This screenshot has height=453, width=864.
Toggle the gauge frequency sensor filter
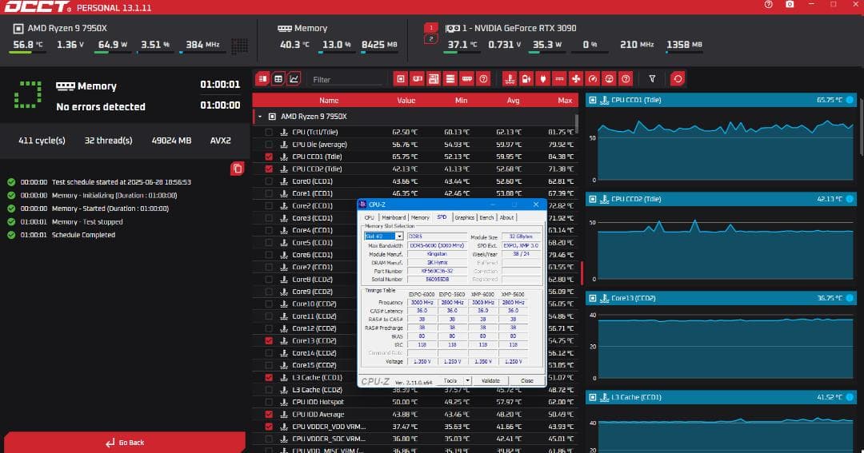592,79
